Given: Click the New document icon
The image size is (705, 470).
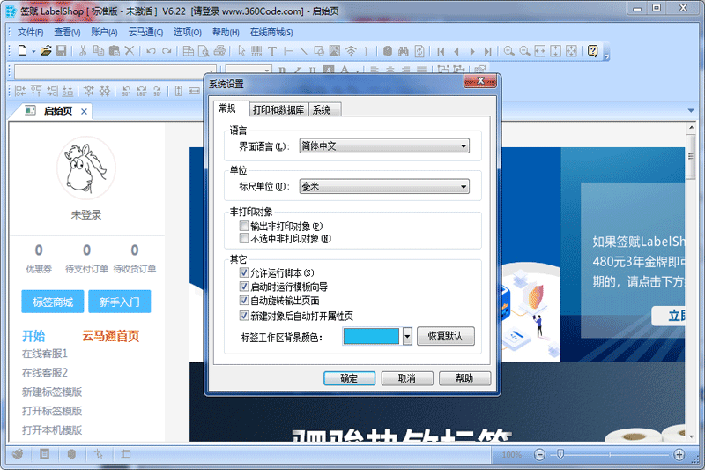Looking at the screenshot, I should [23, 51].
